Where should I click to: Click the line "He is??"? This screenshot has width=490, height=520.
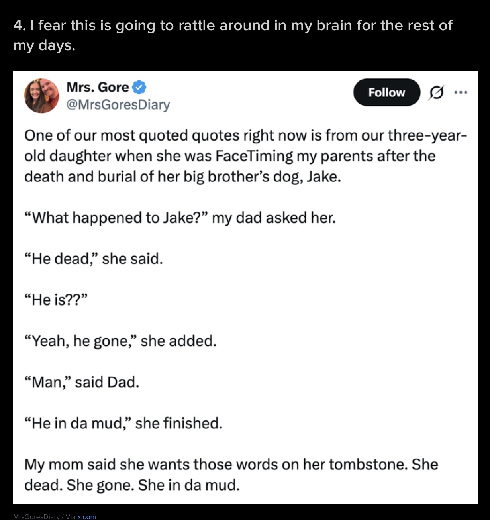[55, 300]
